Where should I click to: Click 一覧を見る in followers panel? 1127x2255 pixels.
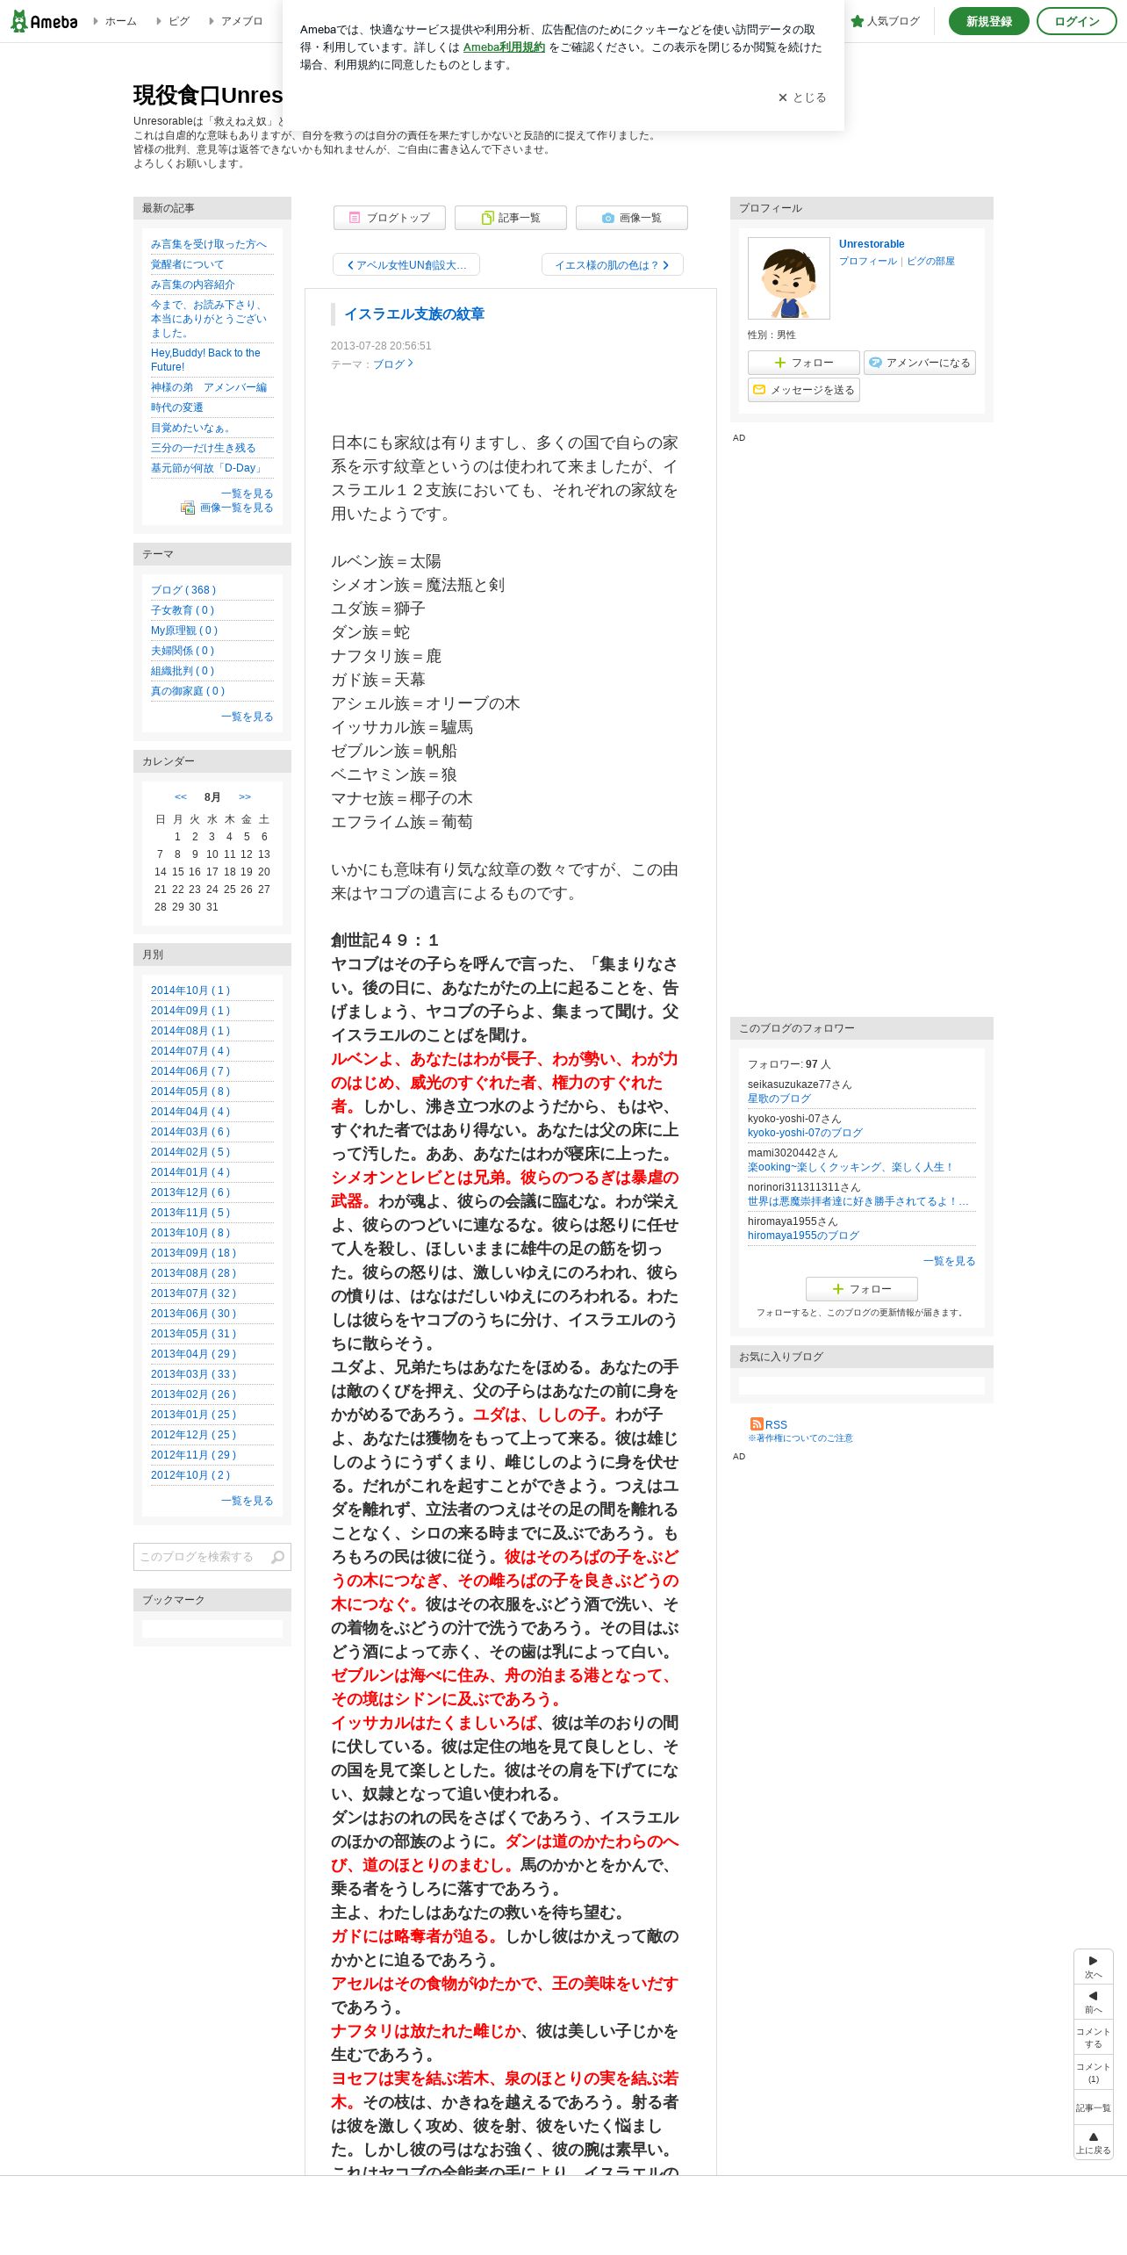(x=950, y=1262)
